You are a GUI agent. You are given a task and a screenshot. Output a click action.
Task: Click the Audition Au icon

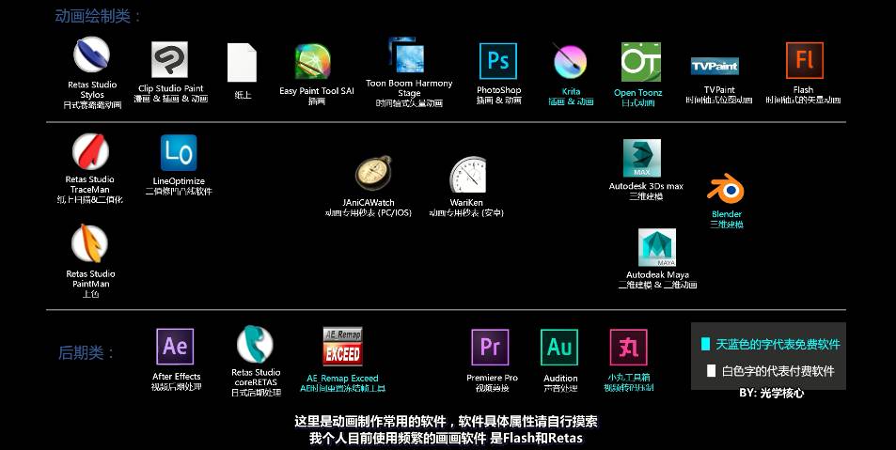(559, 348)
